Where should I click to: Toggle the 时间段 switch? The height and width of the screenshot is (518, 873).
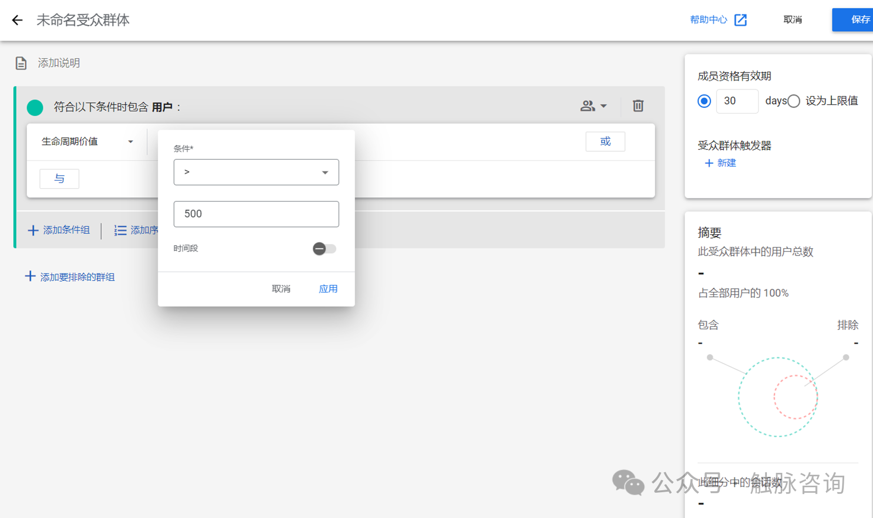pos(324,249)
